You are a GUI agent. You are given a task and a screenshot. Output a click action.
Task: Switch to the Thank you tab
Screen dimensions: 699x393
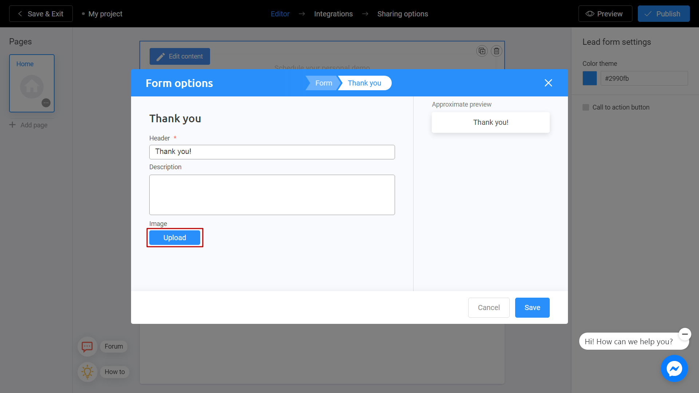[365, 83]
